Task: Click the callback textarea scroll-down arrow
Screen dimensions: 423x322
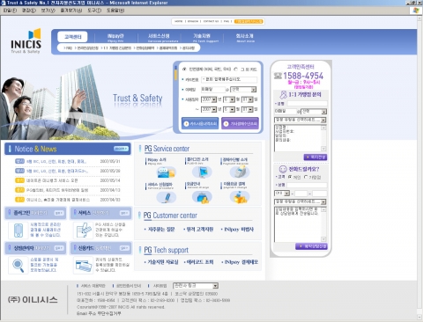Action: pos(323,239)
